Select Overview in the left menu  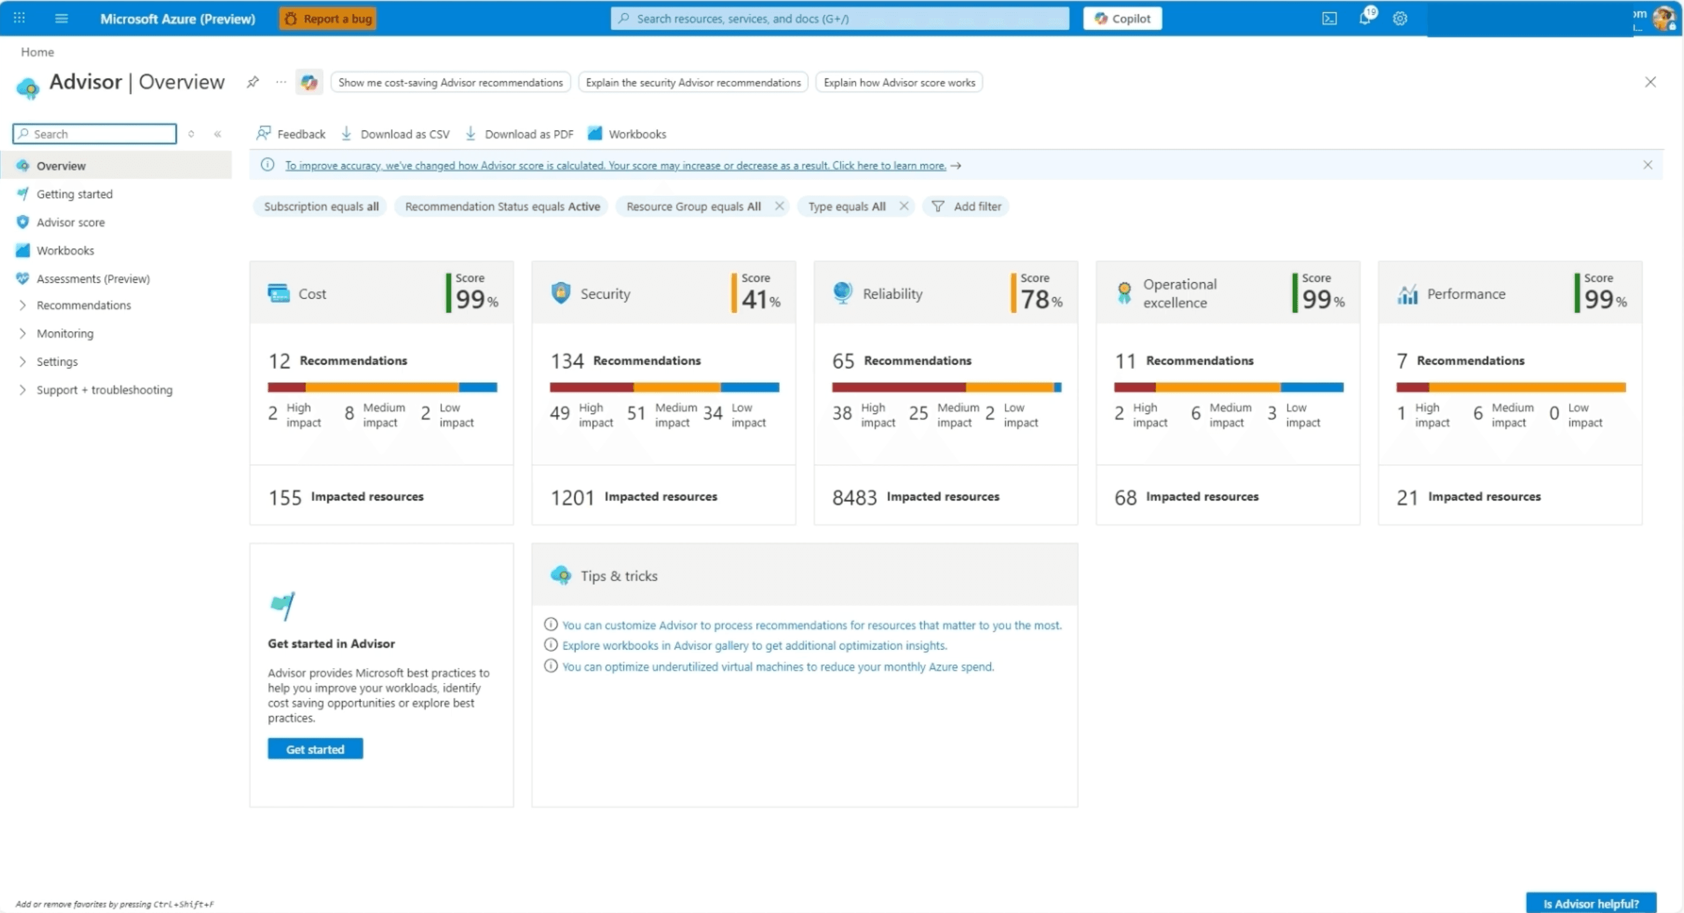click(x=116, y=165)
